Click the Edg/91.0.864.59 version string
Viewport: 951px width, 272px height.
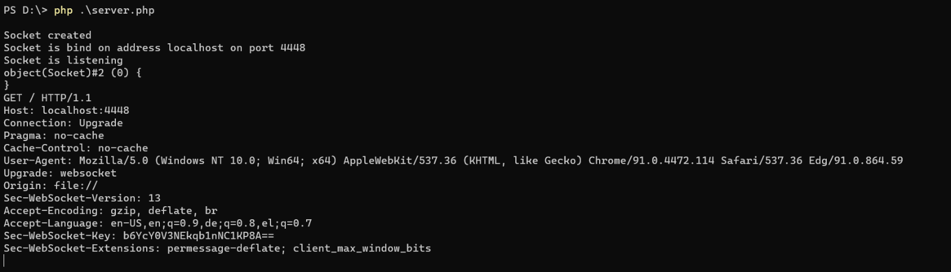856,160
